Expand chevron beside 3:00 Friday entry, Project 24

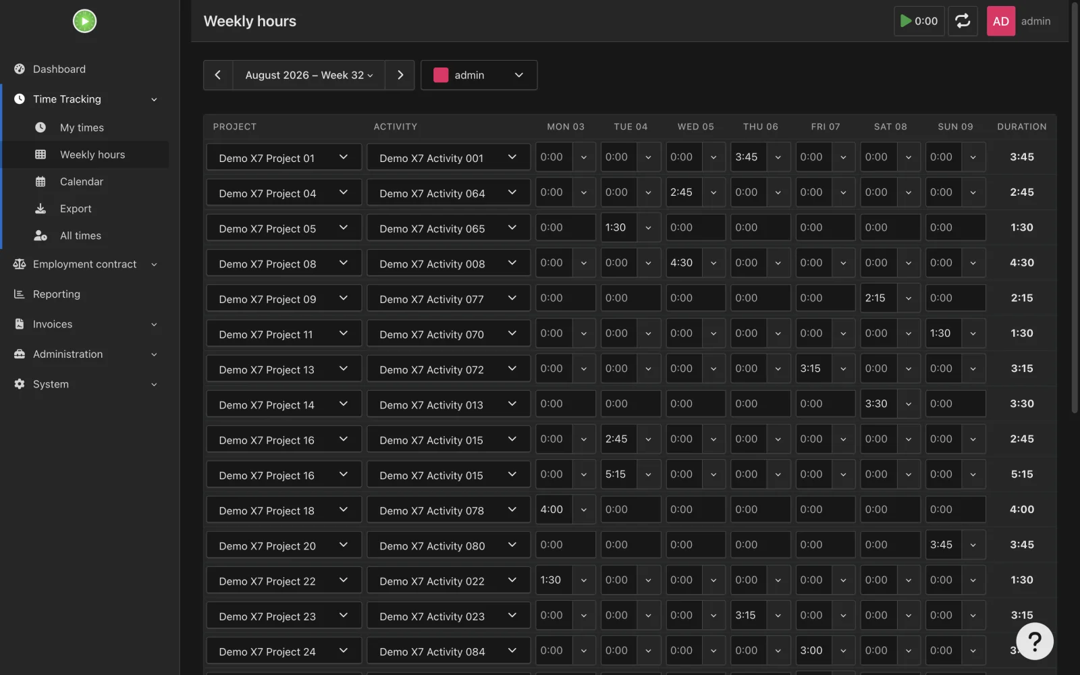click(844, 651)
